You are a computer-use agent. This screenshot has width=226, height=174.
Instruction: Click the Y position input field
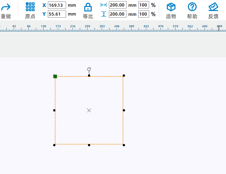(57, 14)
